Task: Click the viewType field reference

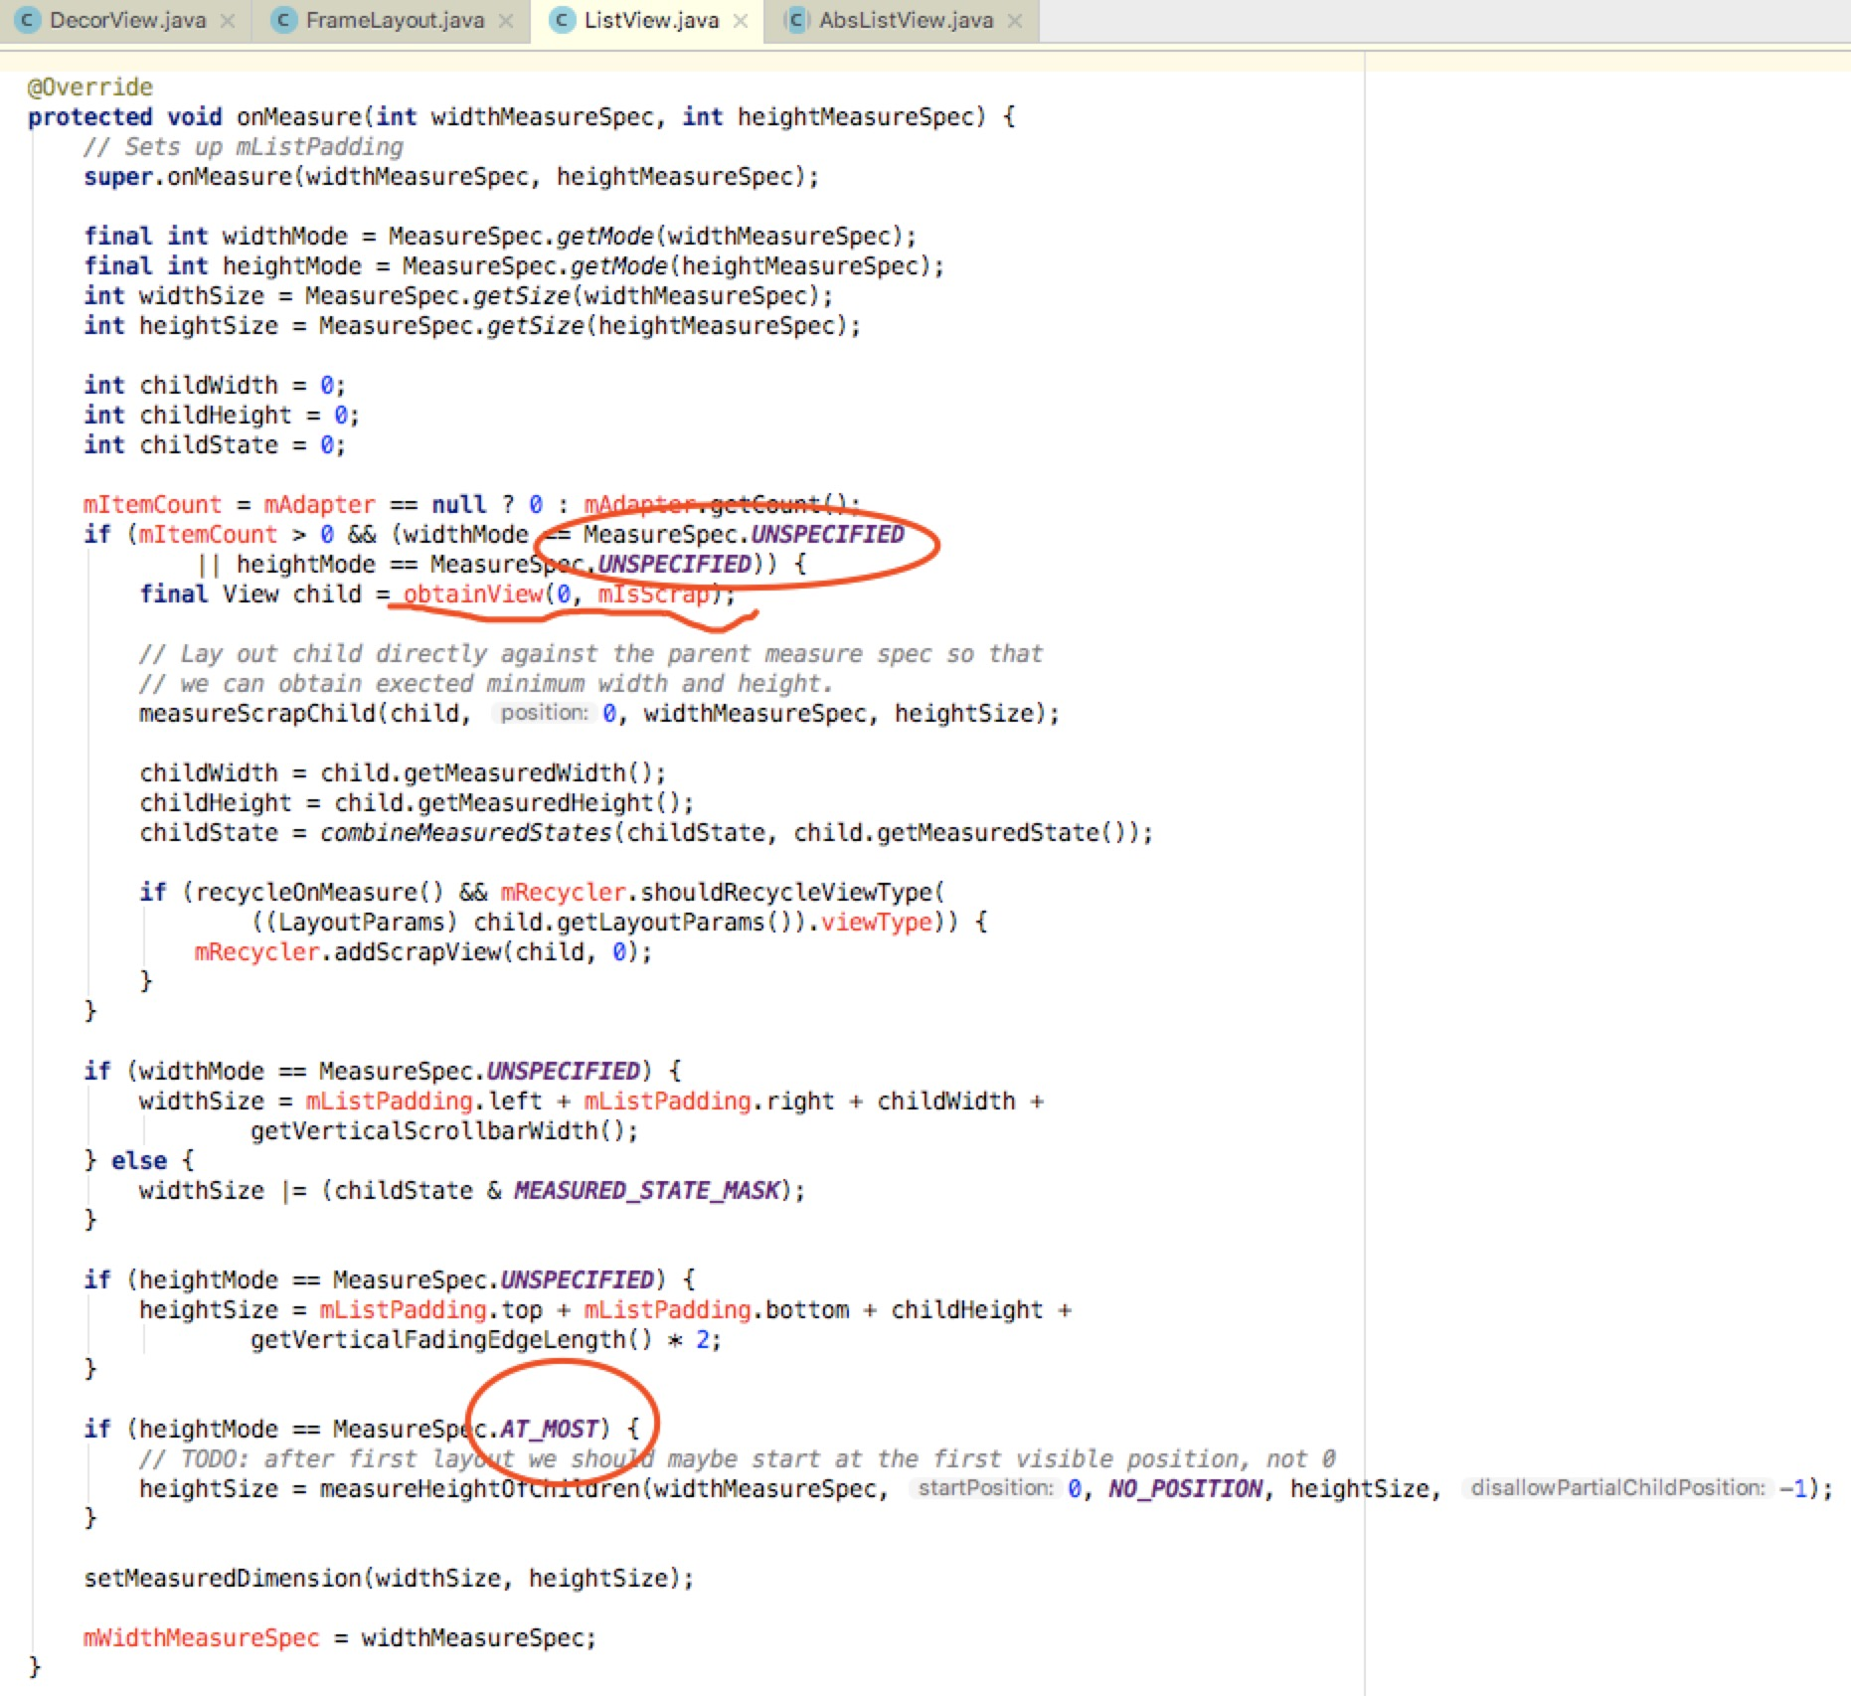Action: pyautogui.click(x=876, y=923)
